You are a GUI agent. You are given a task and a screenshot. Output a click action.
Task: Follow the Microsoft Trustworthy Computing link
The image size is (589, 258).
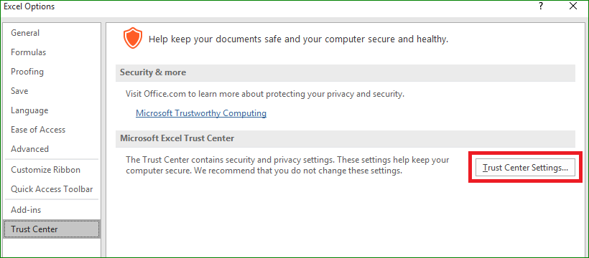pos(201,113)
